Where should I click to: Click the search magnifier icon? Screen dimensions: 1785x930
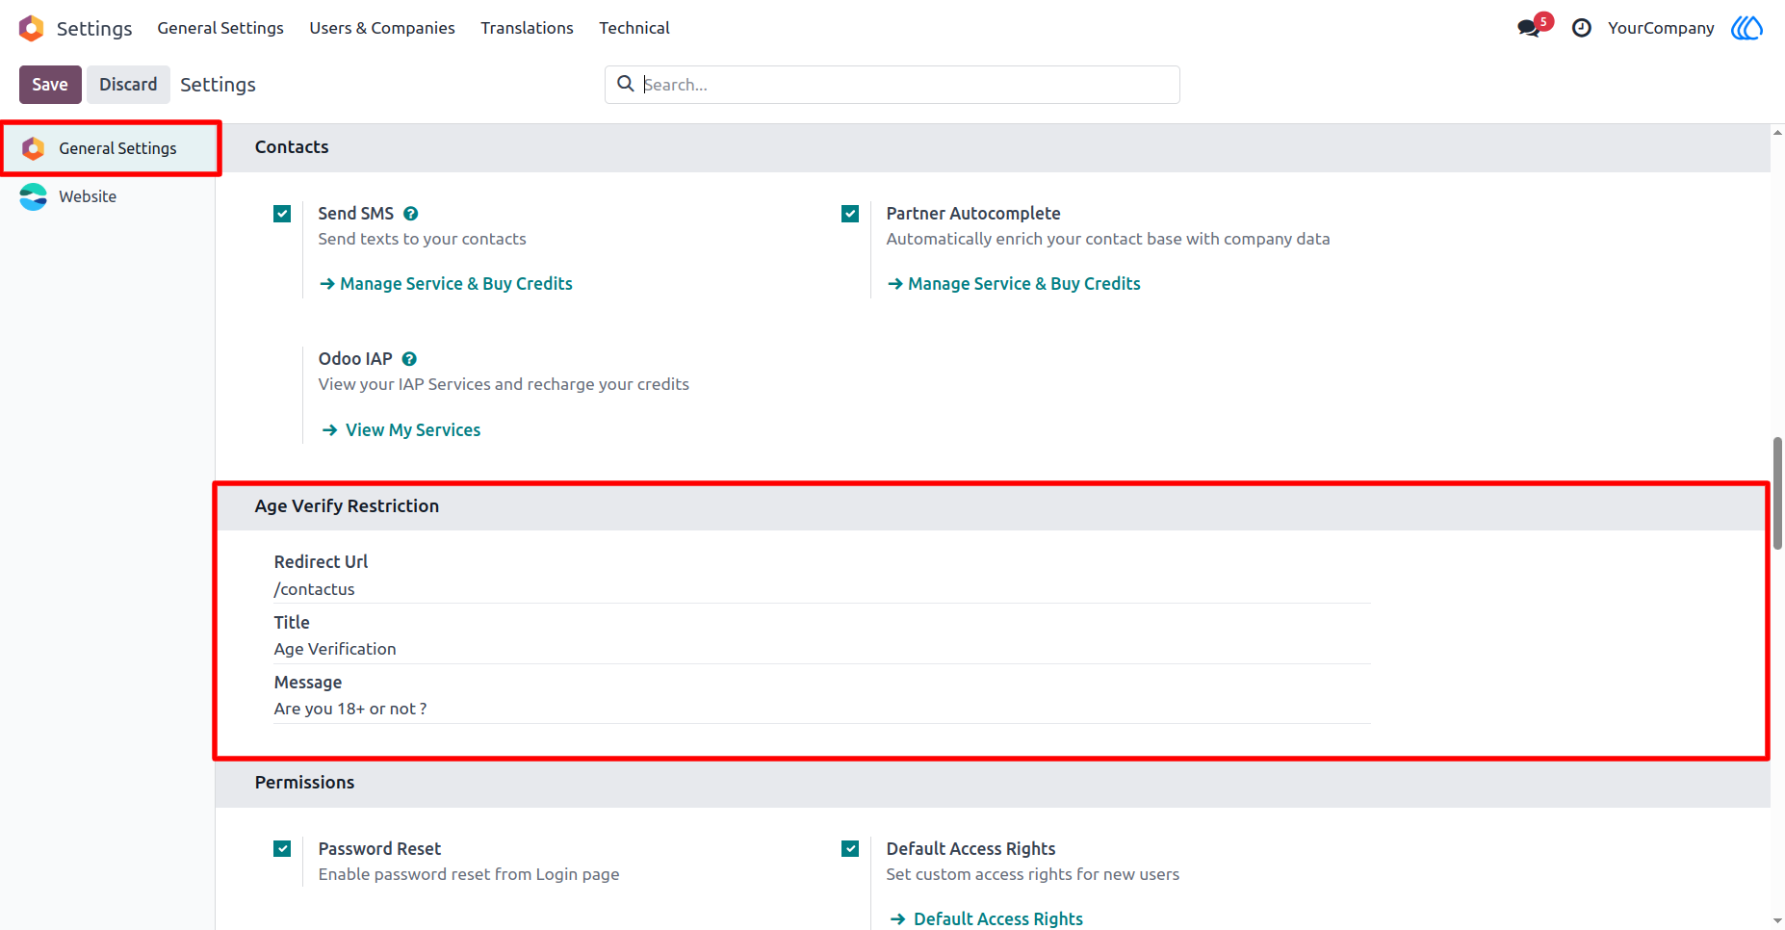point(626,84)
